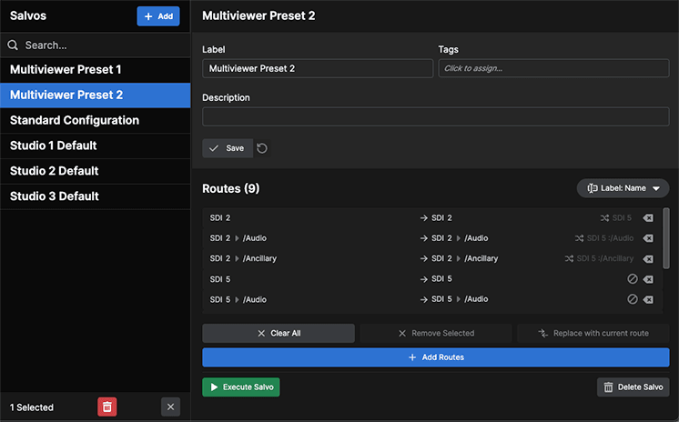This screenshot has height=422, width=679.
Task: Delete the SDI 2 /Audio route entry
Action: [x=648, y=238]
